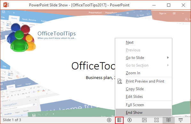Close the PowerPoint Slide Show window
This screenshot has width=191, height=124.
click(x=183, y=5)
